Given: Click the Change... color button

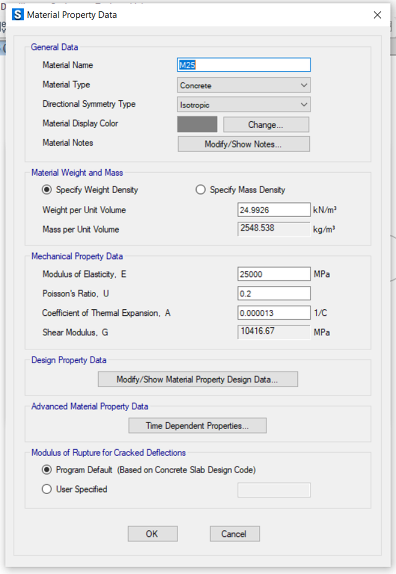Looking at the screenshot, I should 266,125.
